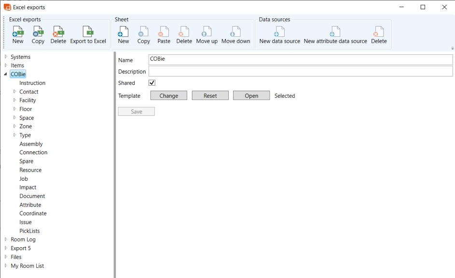The image size is (455, 278).
Task: Select the PickLists sheet in tree
Action: click(29, 231)
